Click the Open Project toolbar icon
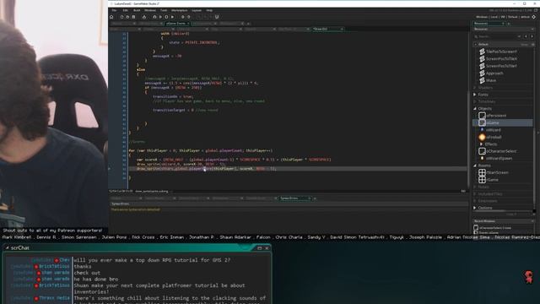 tap(127, 17)
